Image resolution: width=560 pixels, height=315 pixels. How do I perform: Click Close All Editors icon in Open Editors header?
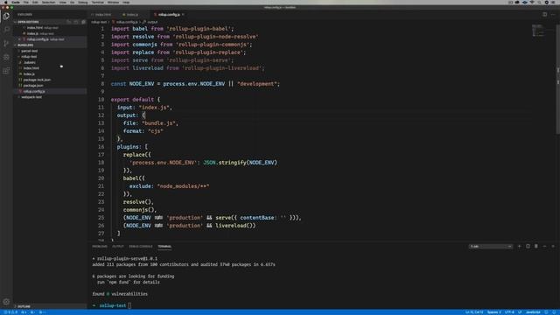point(84,22)
